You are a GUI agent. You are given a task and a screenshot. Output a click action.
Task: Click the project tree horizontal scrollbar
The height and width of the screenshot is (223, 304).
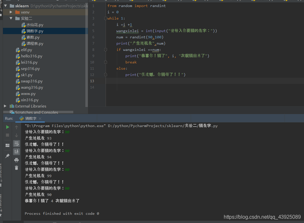(38, 112)
